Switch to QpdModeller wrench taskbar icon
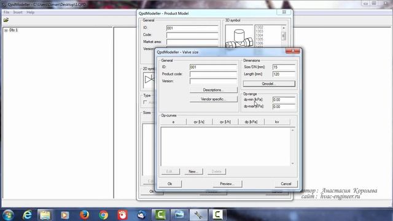This screenshot has width=393, height=221. tap(198, 215)
